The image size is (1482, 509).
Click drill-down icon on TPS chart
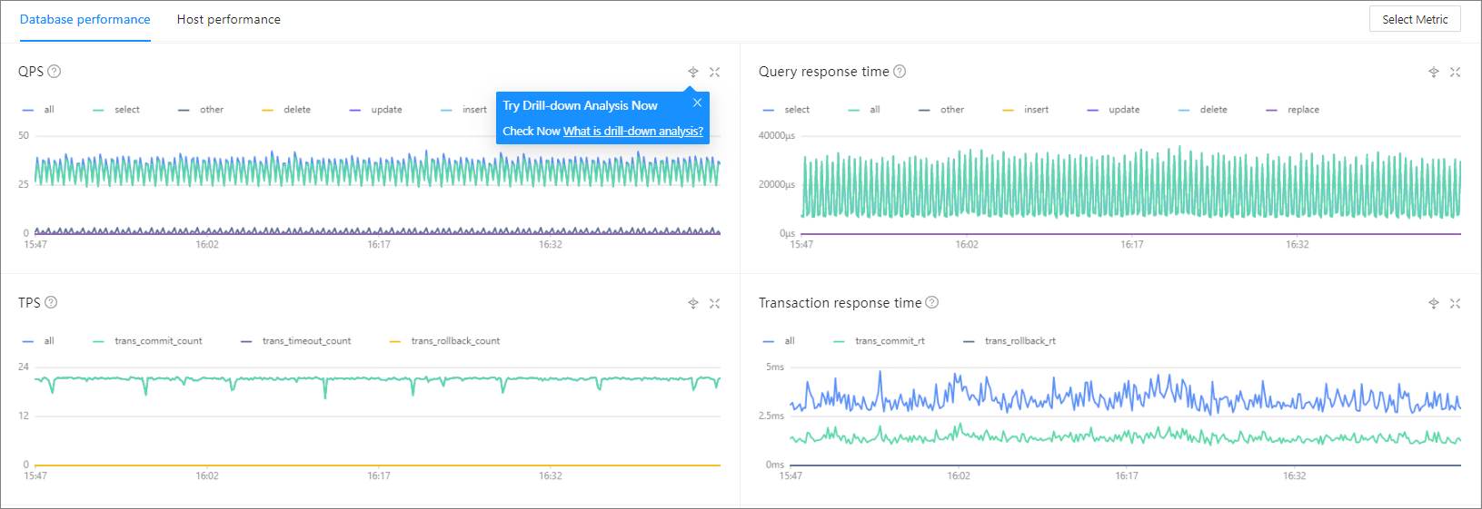[692, 303]
